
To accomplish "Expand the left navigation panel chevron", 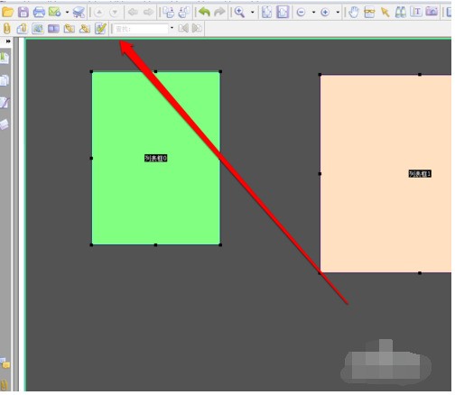I will coord(8,41).
